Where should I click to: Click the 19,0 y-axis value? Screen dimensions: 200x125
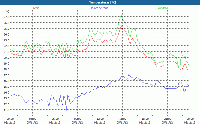[6, 63]
